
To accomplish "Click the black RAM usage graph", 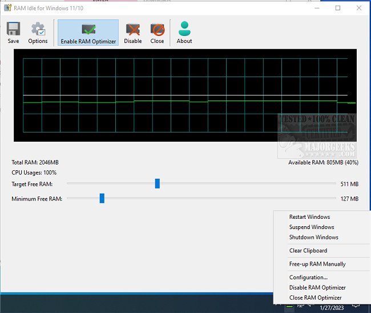I will point(185,95).
